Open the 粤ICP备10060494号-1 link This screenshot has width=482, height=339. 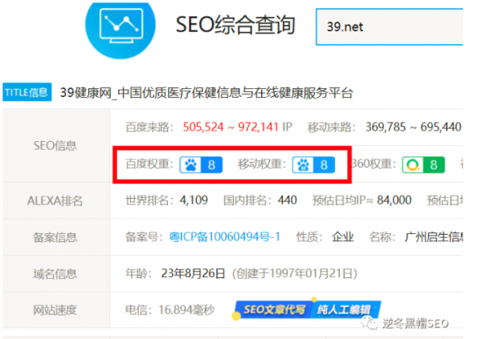click(x=225, y=237)
